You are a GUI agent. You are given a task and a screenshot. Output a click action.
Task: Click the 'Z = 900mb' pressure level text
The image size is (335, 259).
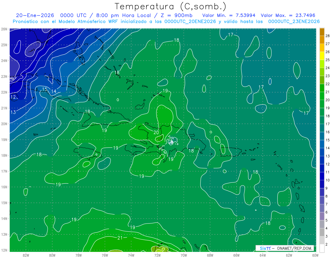pos(177,15)
